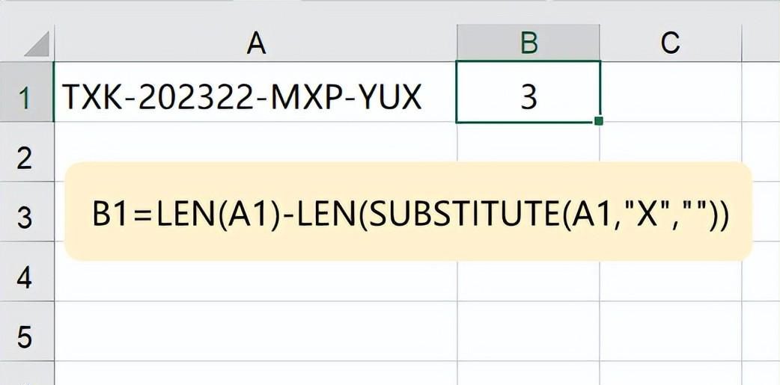
Task: Click the Select All corner triangle
Action: pos(37,44)
